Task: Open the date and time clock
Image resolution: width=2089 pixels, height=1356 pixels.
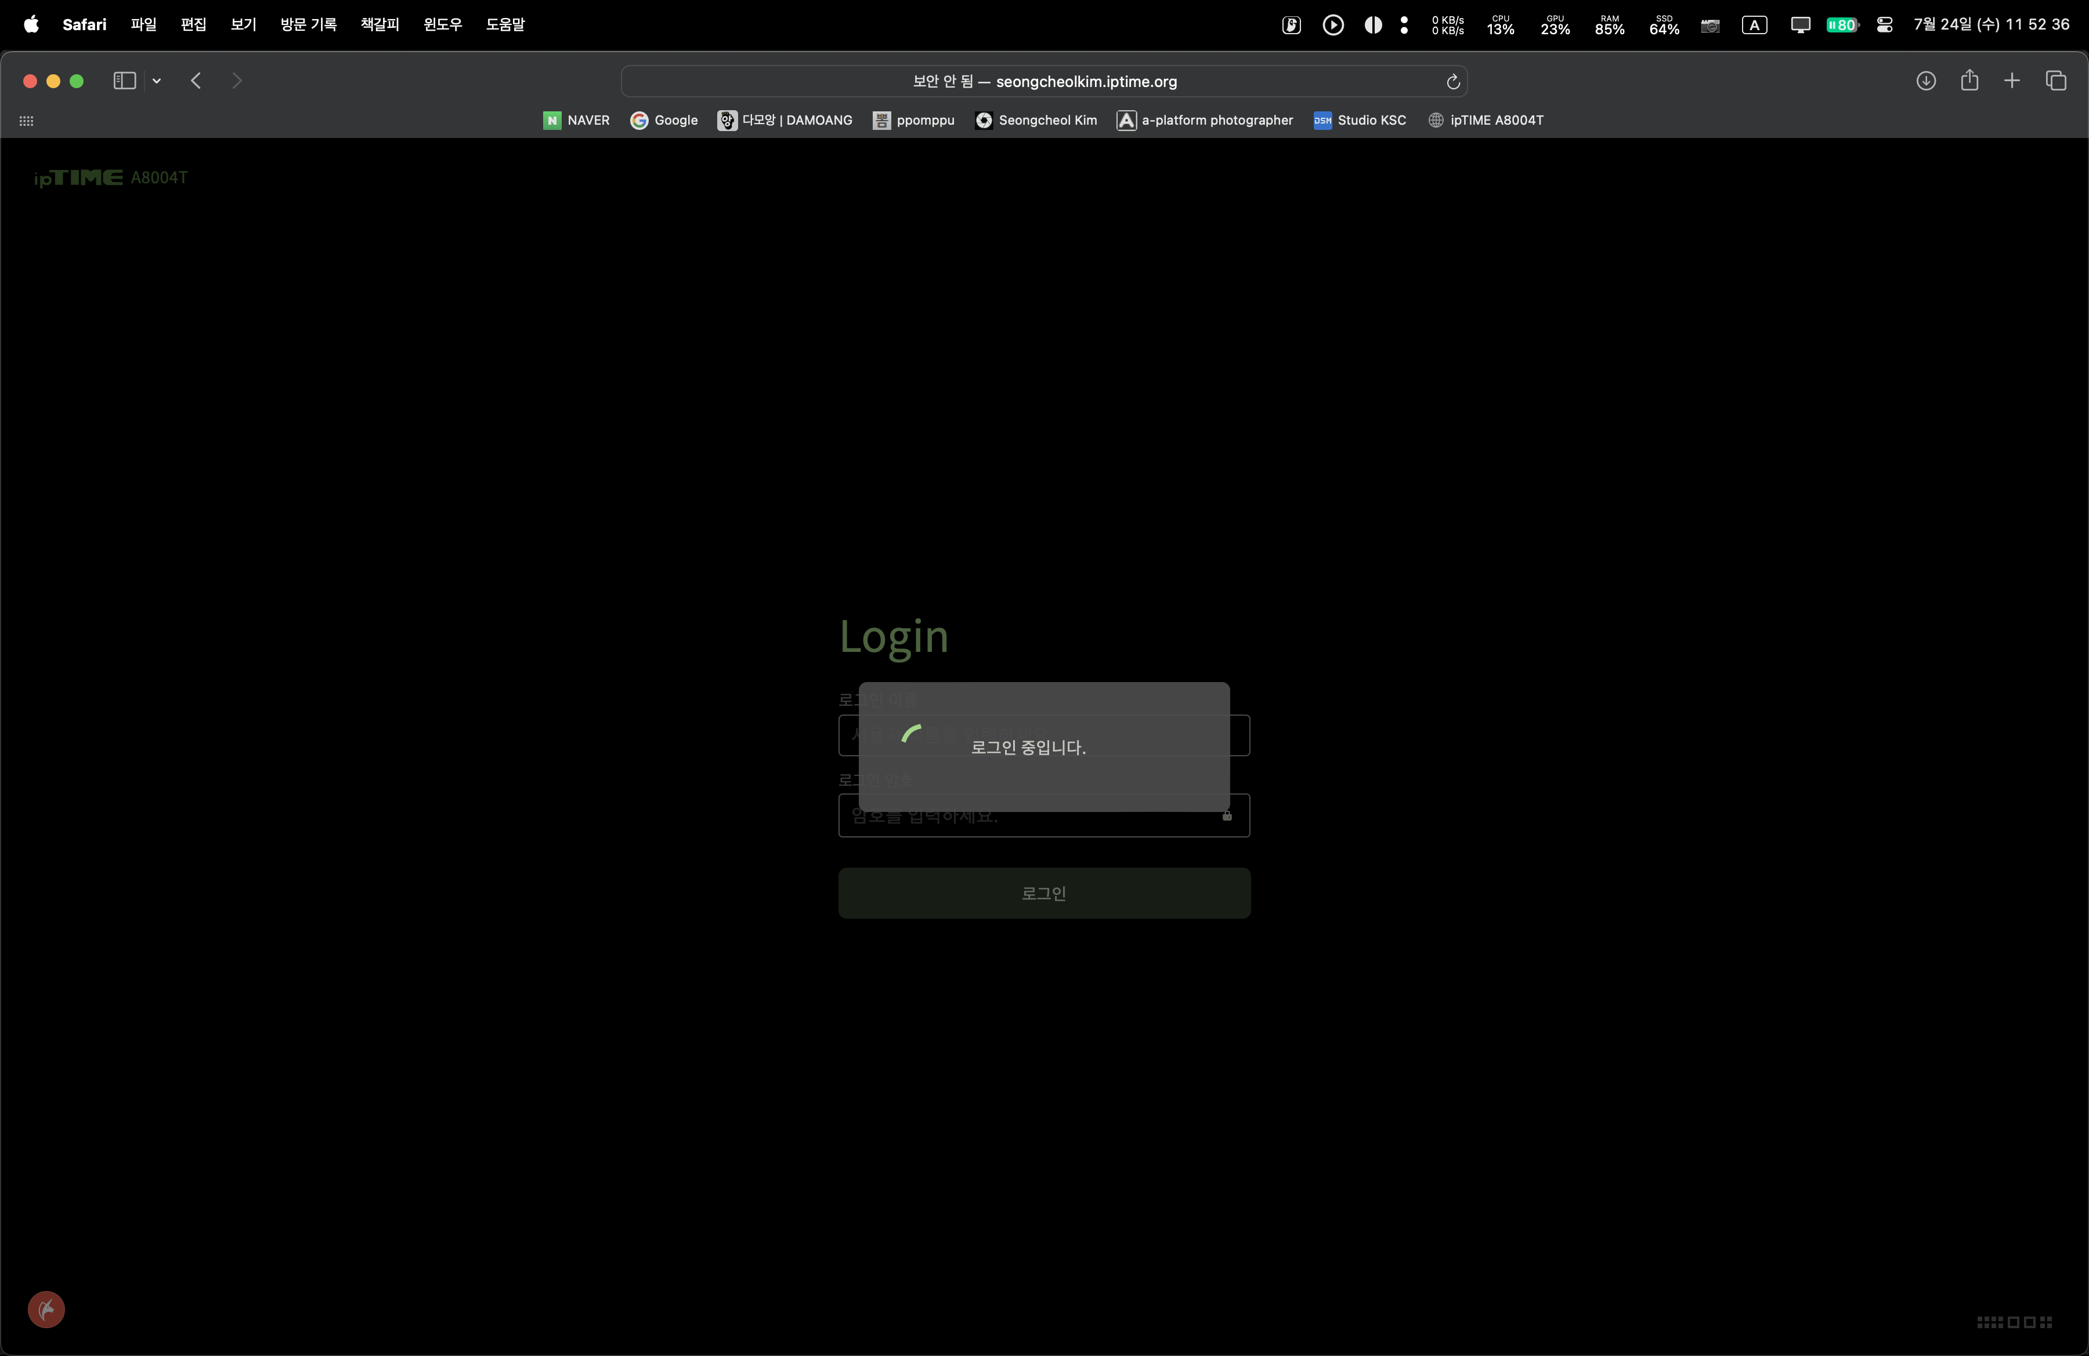Action: [x=1991, y=24]
